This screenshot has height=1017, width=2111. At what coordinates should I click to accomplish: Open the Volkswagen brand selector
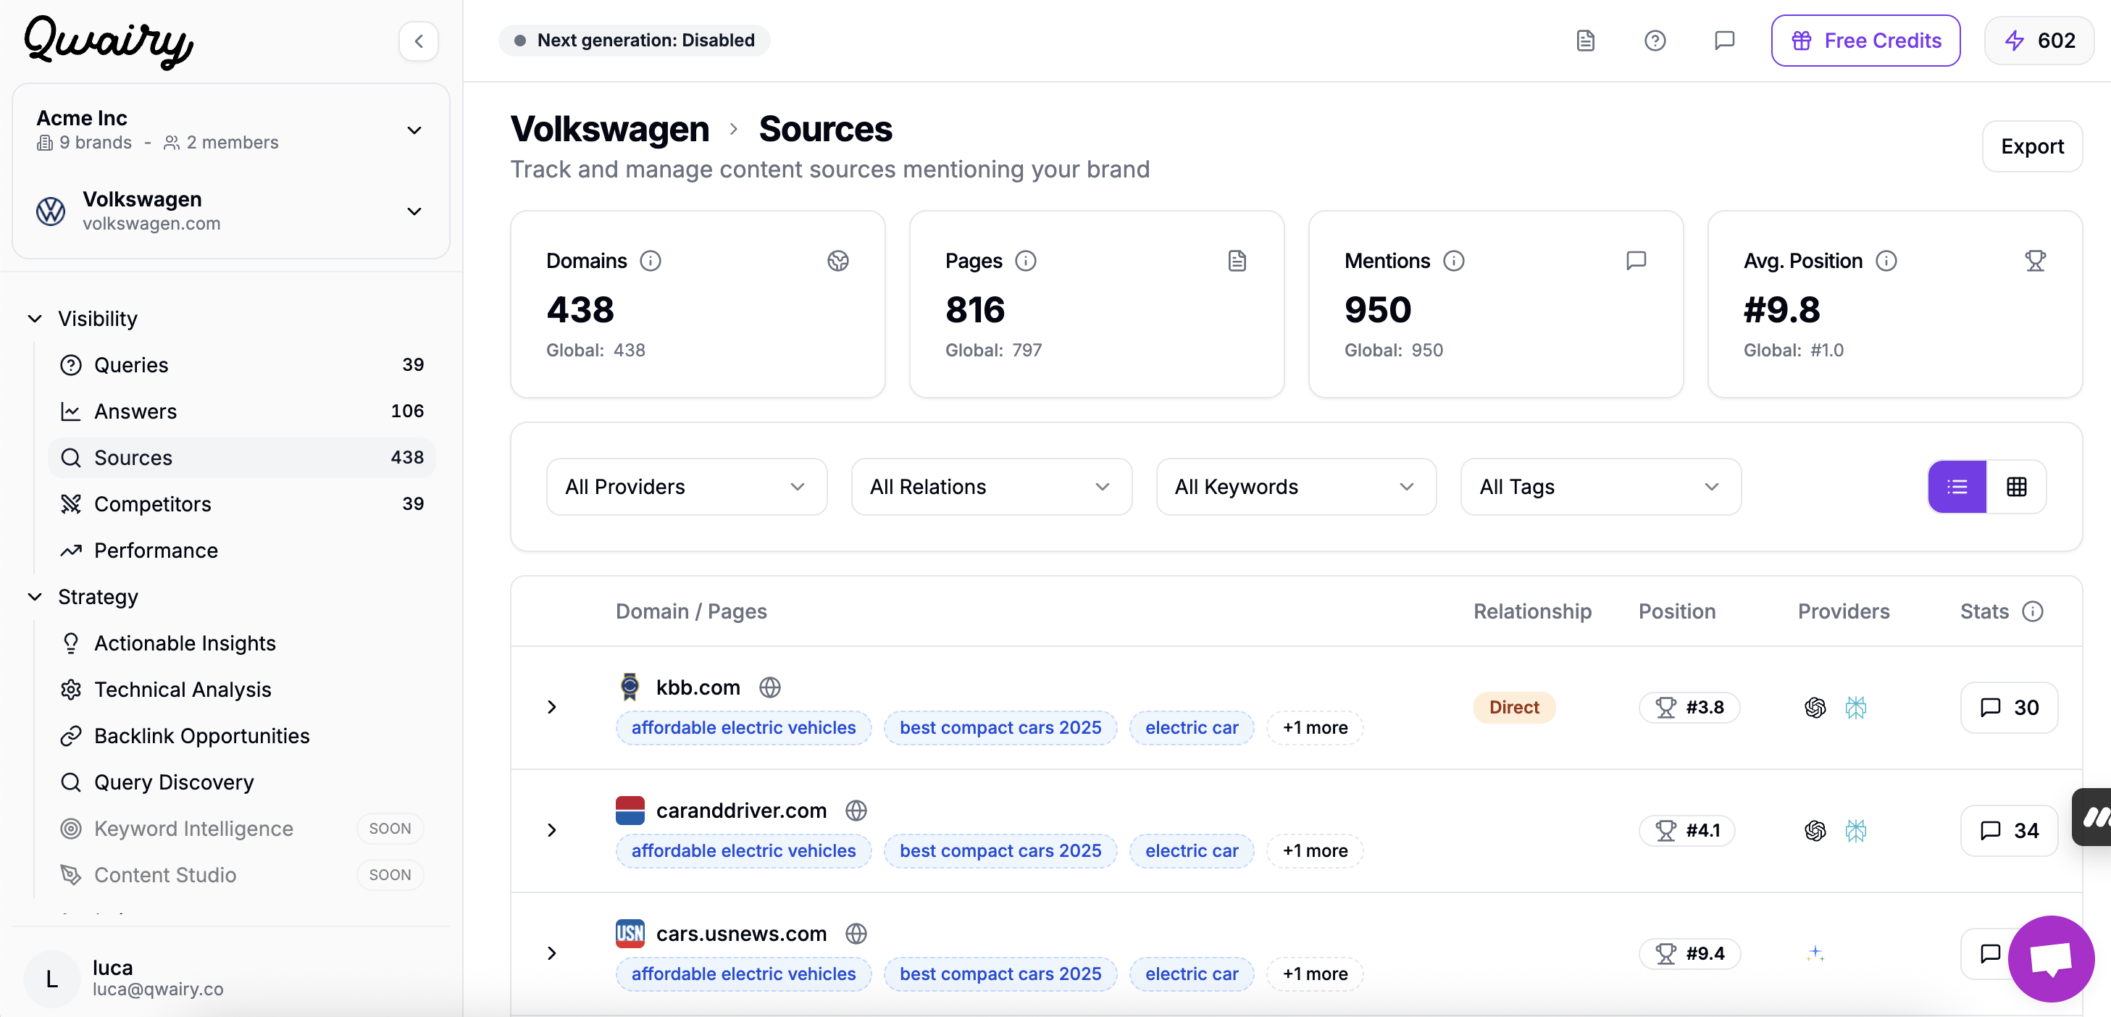[x=231, y=211]
